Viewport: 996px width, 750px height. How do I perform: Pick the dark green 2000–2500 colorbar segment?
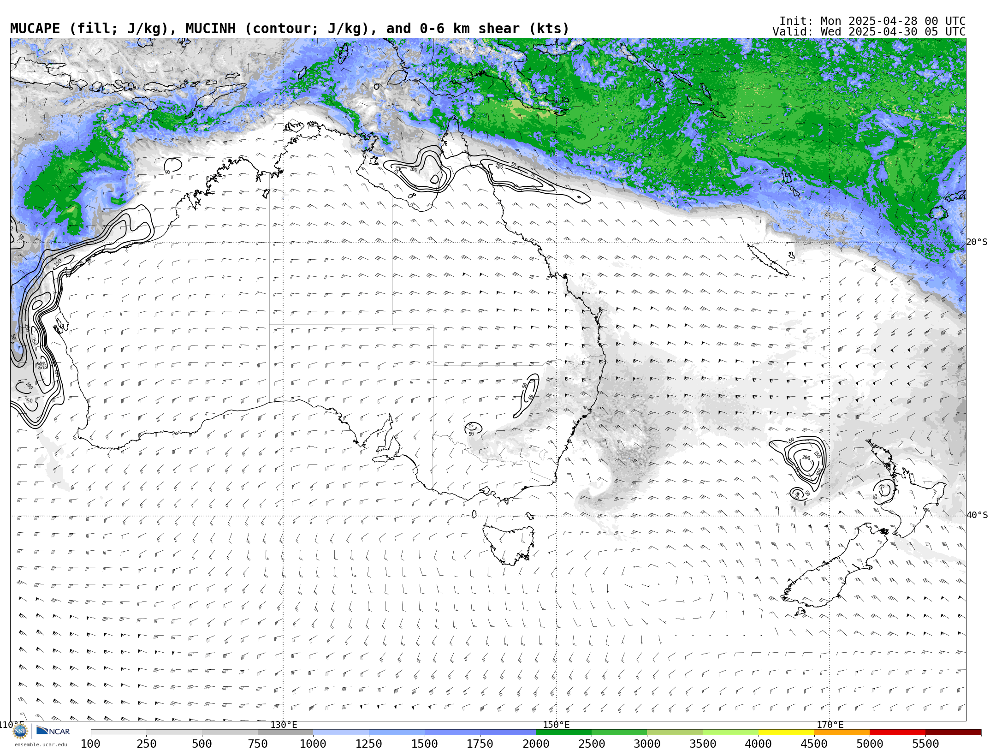[x=563, y=732]
